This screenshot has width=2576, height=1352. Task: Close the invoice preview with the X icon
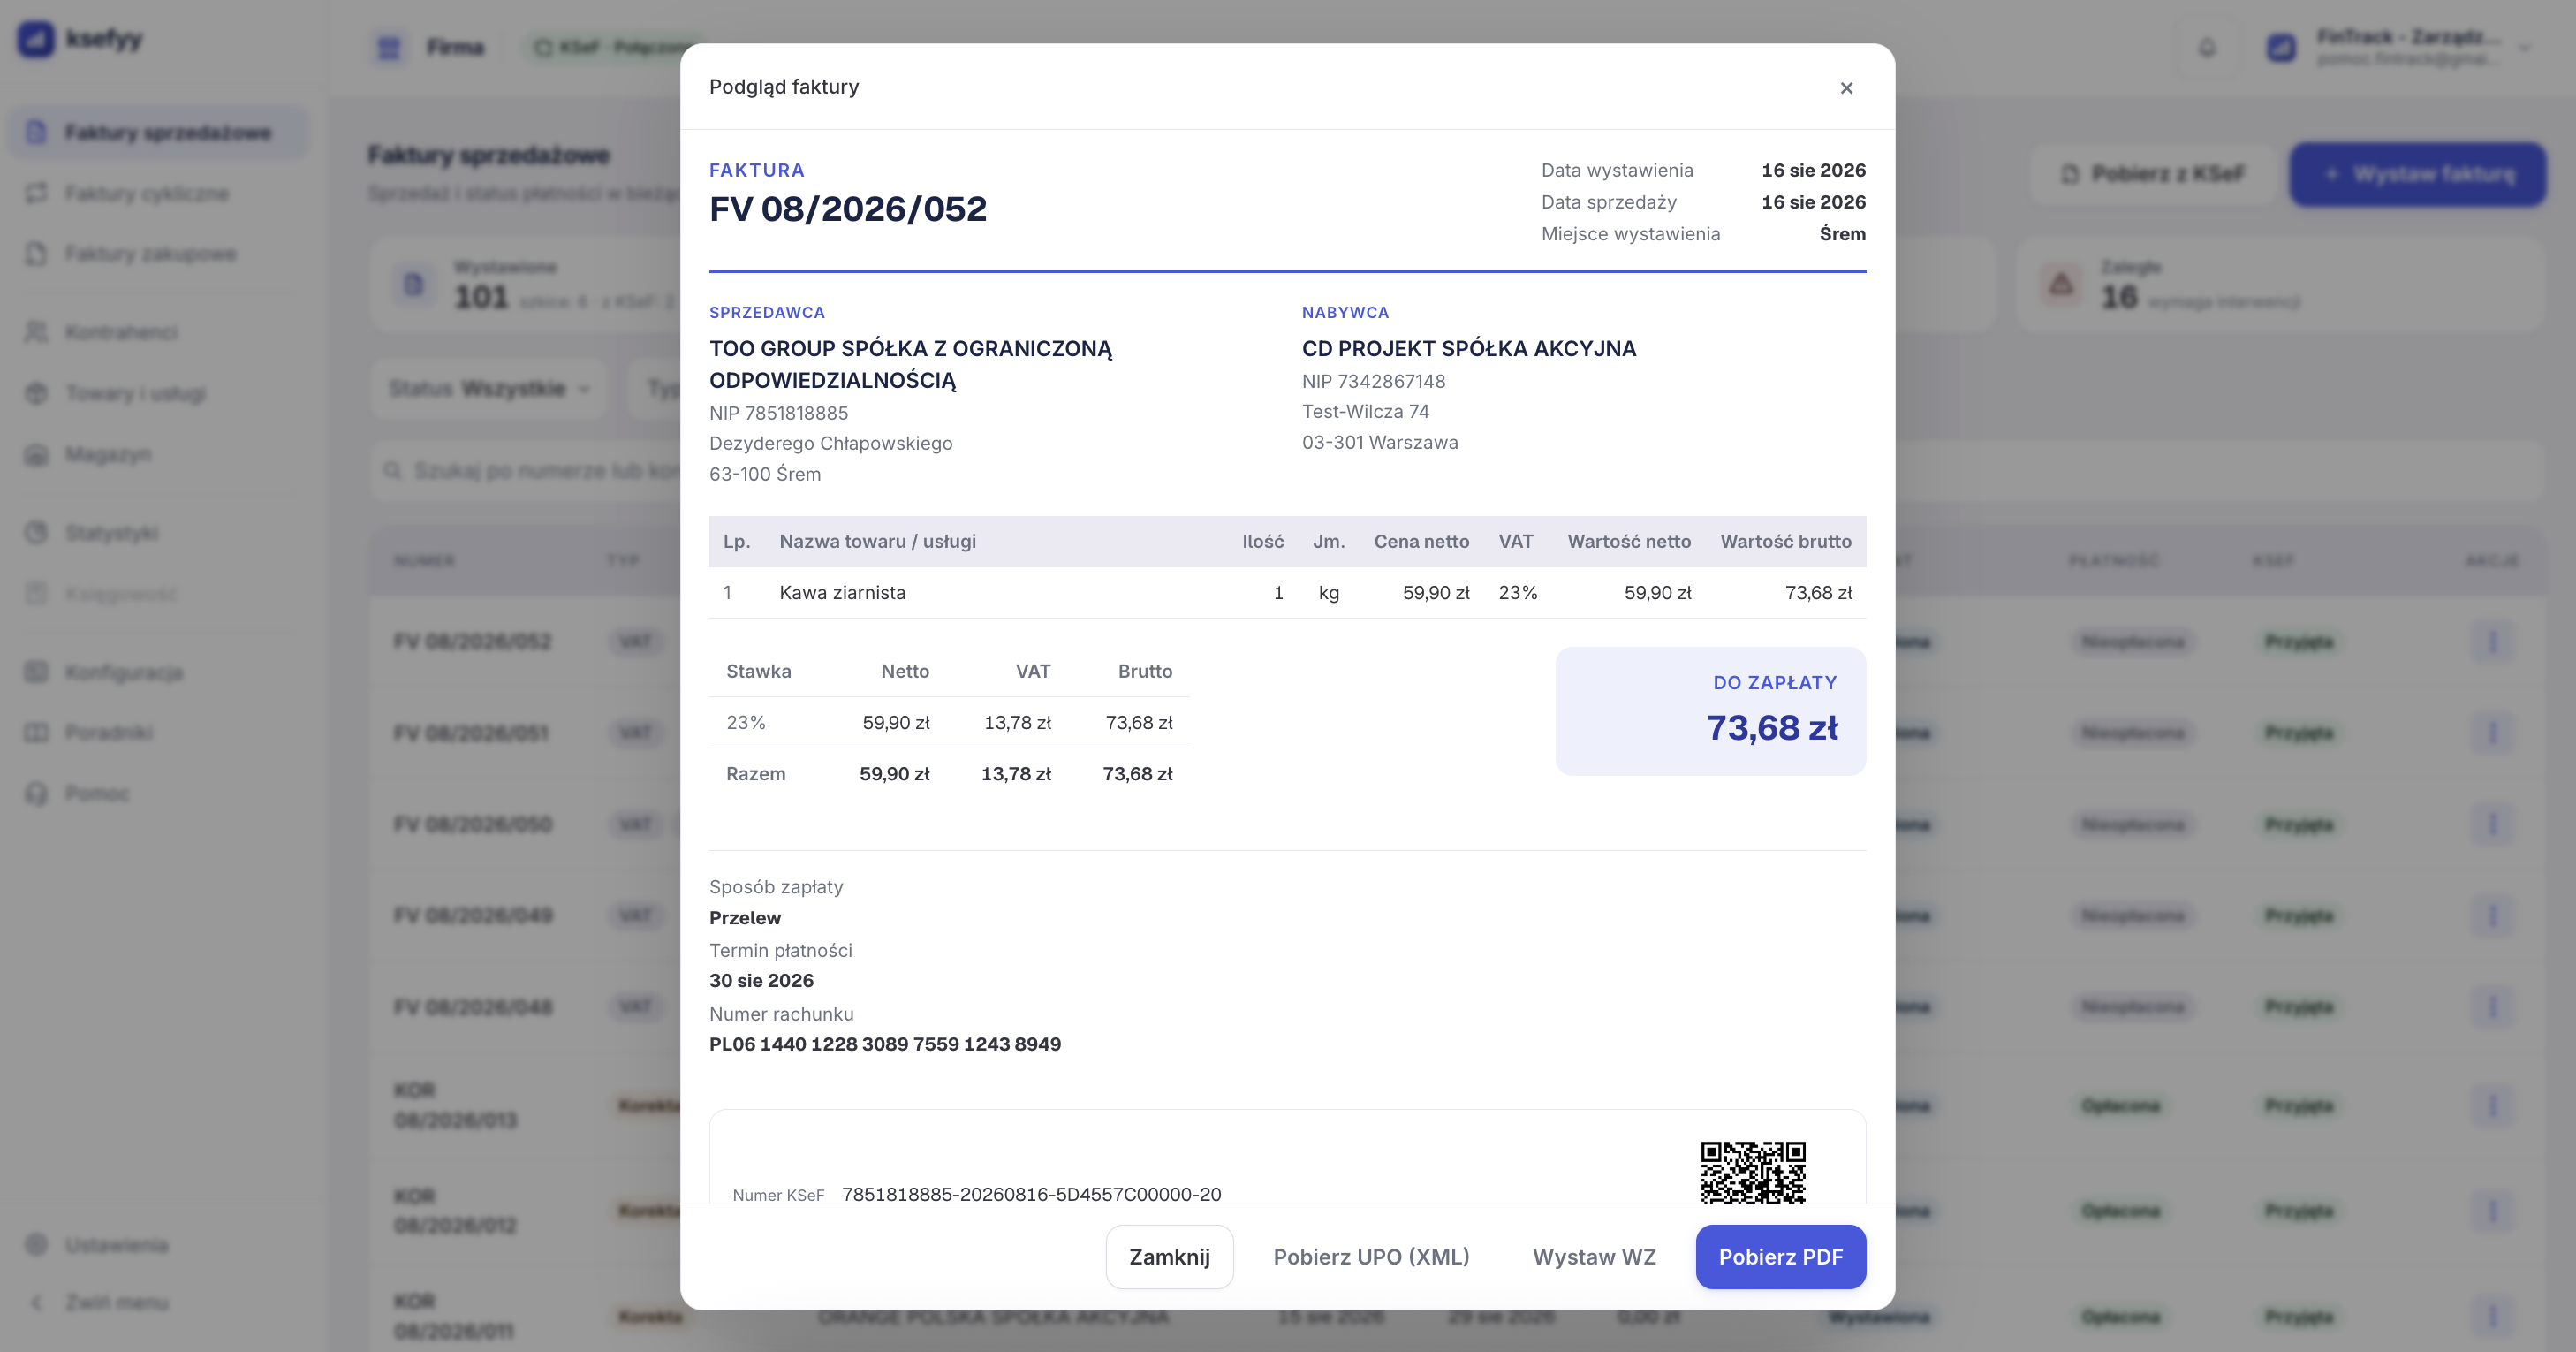[1846, 88]
